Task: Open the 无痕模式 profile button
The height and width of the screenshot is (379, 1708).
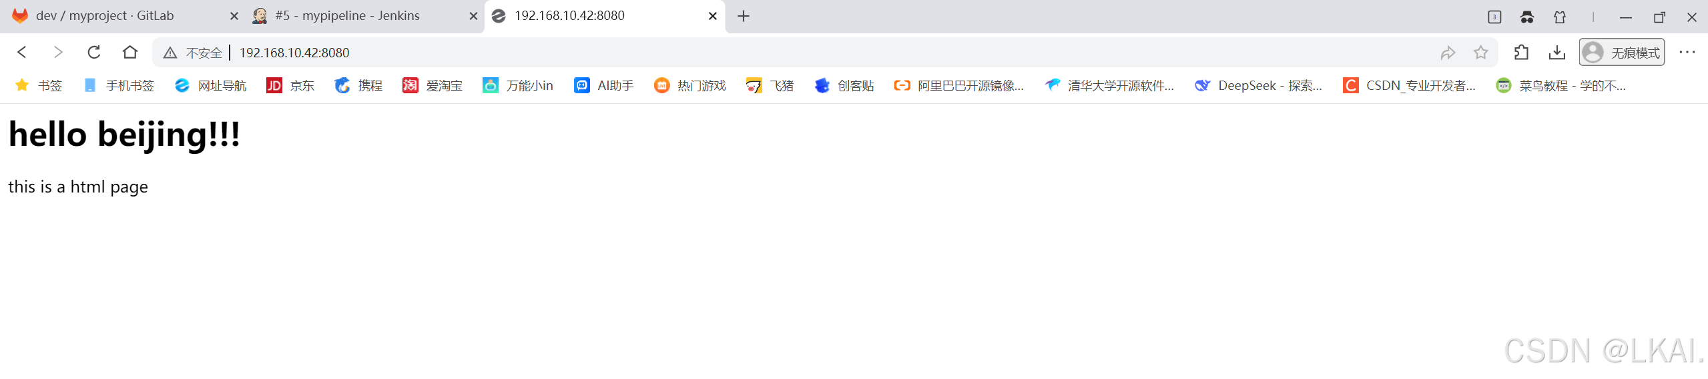Action: point(1622,53)
